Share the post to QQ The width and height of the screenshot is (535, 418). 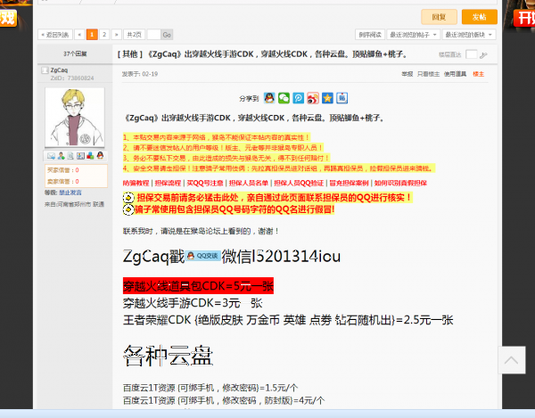(269, 98)
